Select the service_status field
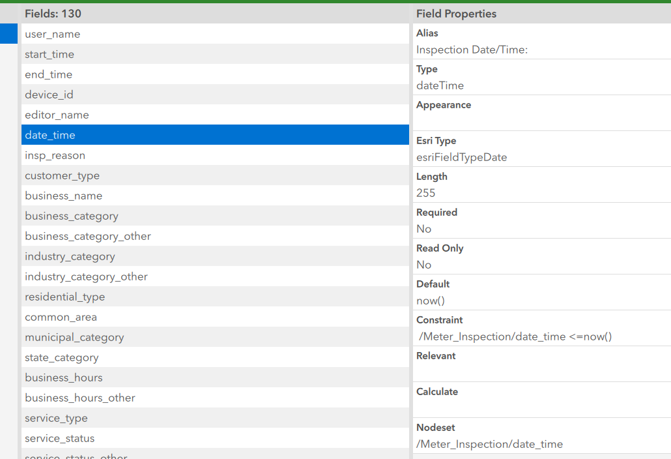The image size is (671, 459). point(59,438)
